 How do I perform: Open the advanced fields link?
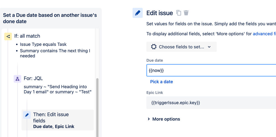pyautogui.click(x=264, y=34)
